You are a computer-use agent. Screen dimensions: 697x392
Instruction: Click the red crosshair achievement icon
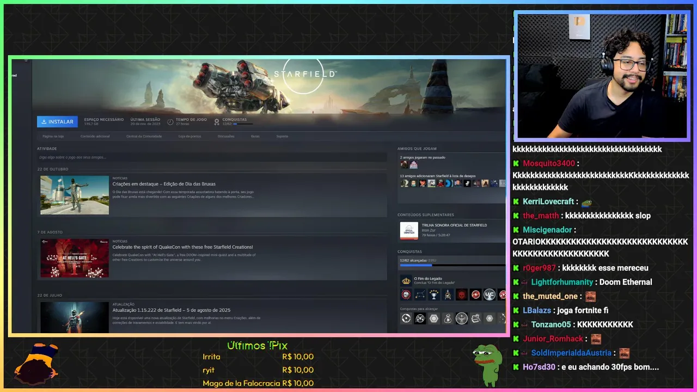pos(406,295)
